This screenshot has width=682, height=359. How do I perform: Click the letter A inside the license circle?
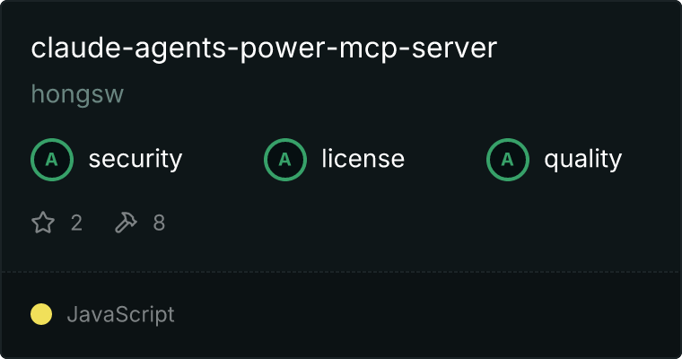(x=284, y=160)
